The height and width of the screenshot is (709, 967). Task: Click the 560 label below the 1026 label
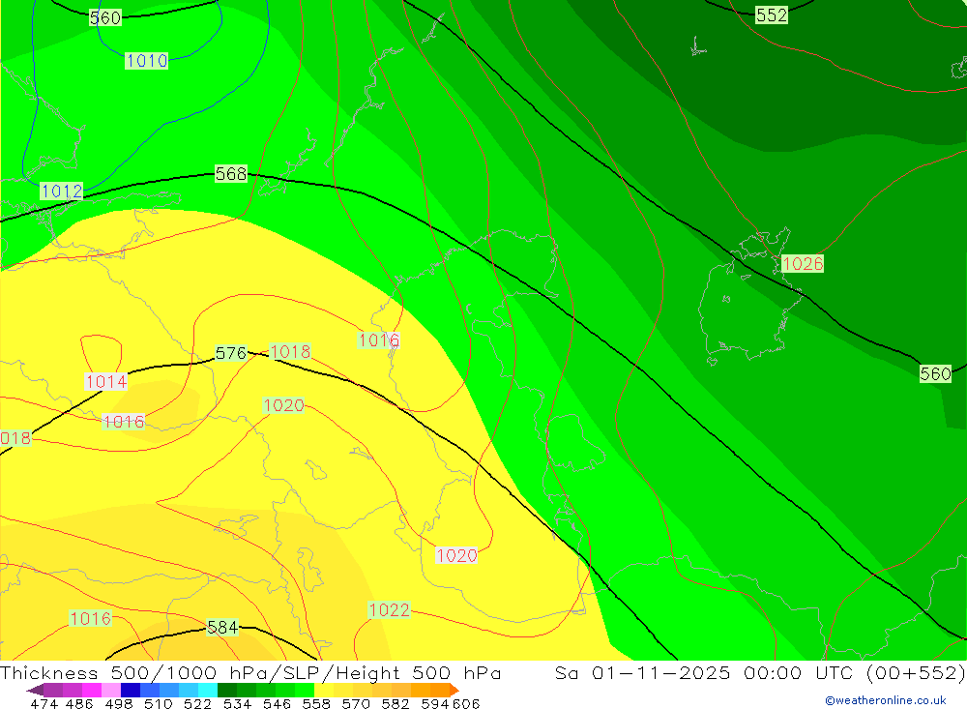(935, 374)
